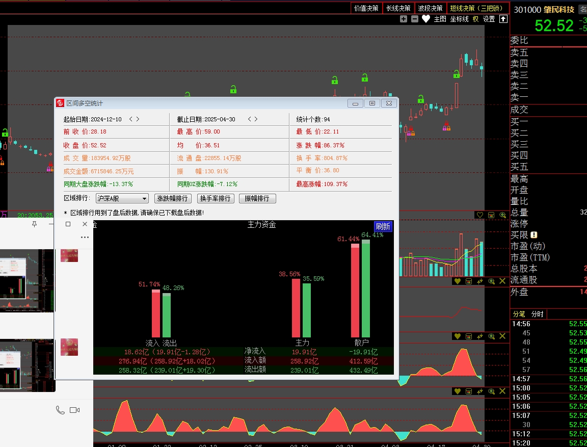Click outline heart icon on volume panel
The height and width of the screenshot is (447, 587).
[479, 215]
